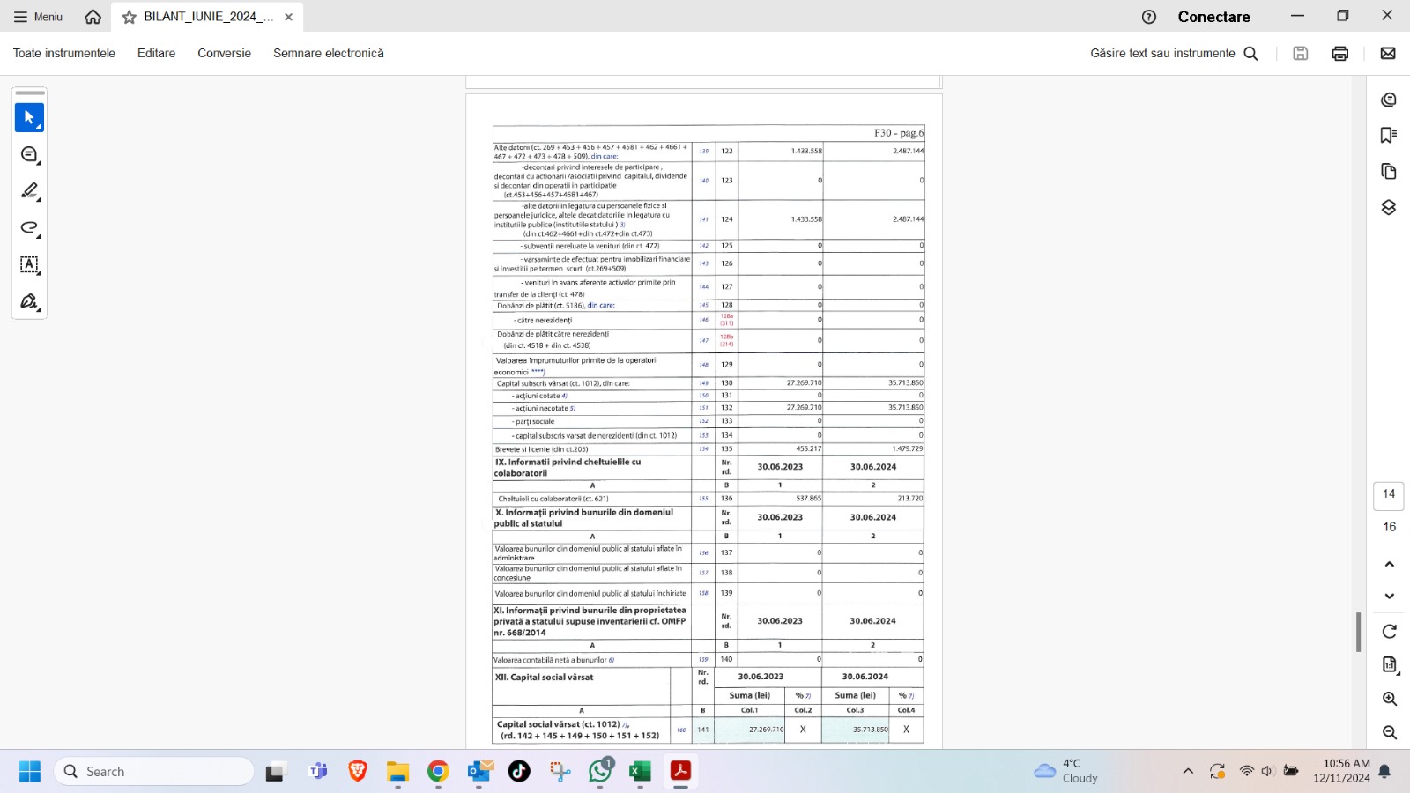Open the bookmarks panel

(1389, 135)
